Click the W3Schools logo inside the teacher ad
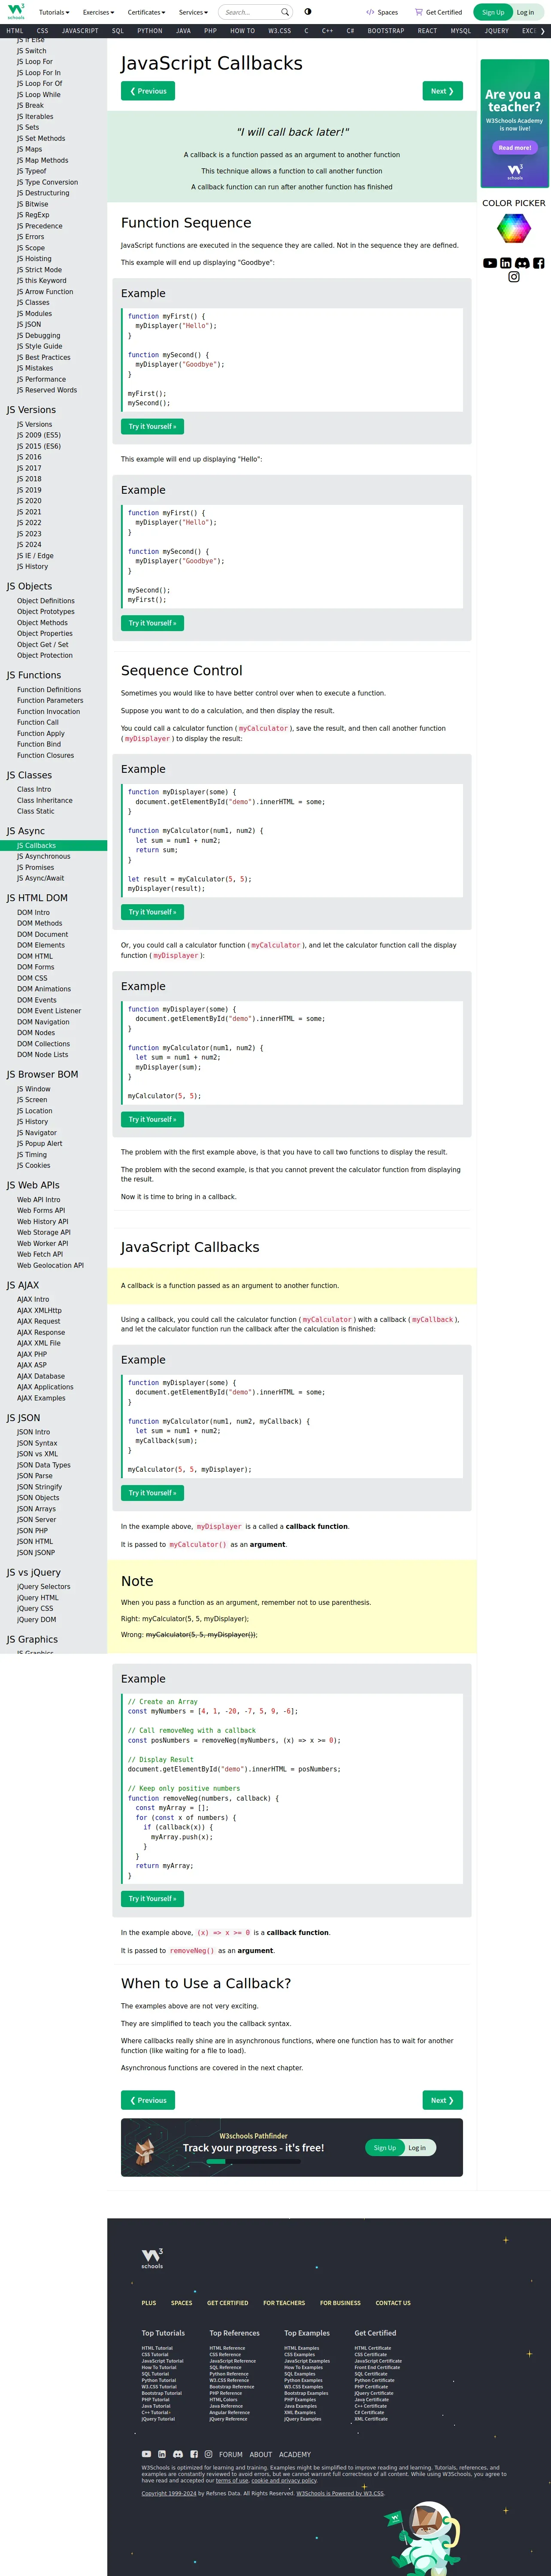This screenshot has height=2576, width=551. pos(514,172)
